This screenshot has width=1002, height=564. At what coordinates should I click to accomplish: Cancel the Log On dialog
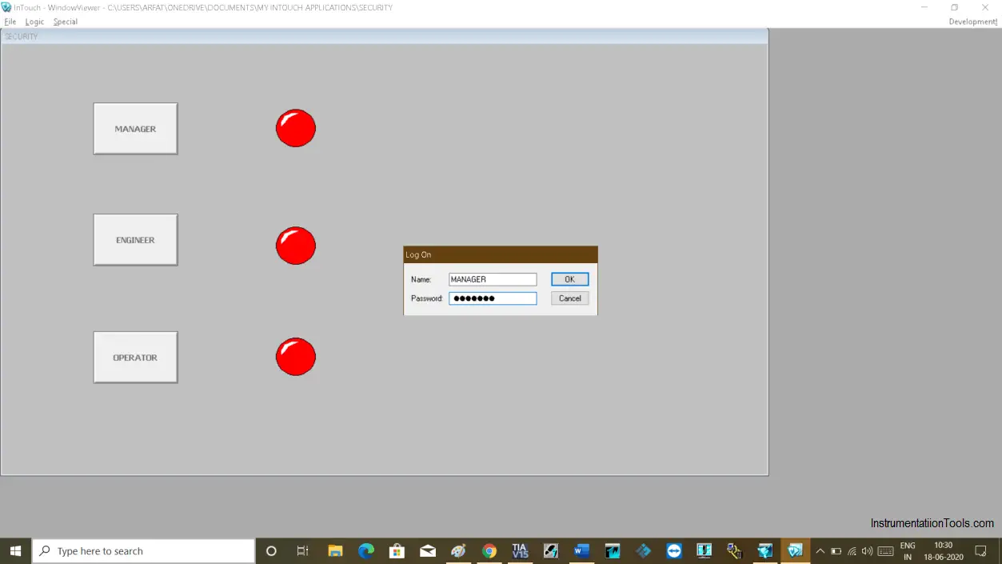click(569, 298)
